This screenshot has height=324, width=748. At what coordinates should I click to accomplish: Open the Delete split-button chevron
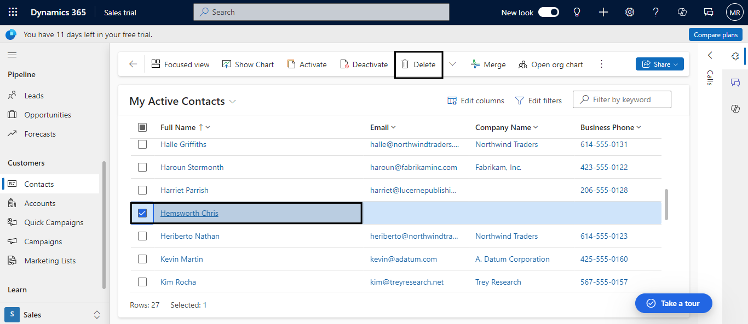452,64
